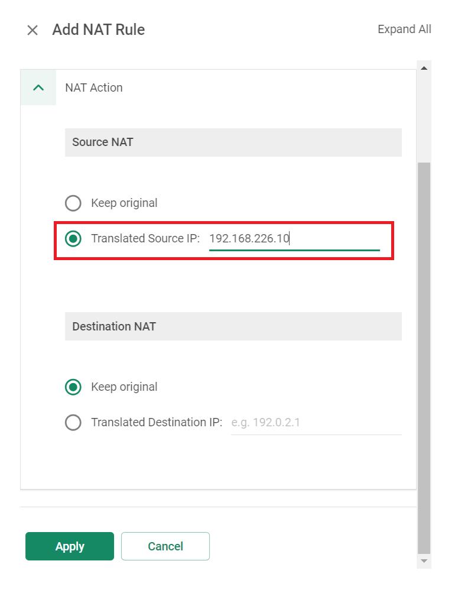Click the Destination NAT heading

pyautogui.click(x=114, y=326)
